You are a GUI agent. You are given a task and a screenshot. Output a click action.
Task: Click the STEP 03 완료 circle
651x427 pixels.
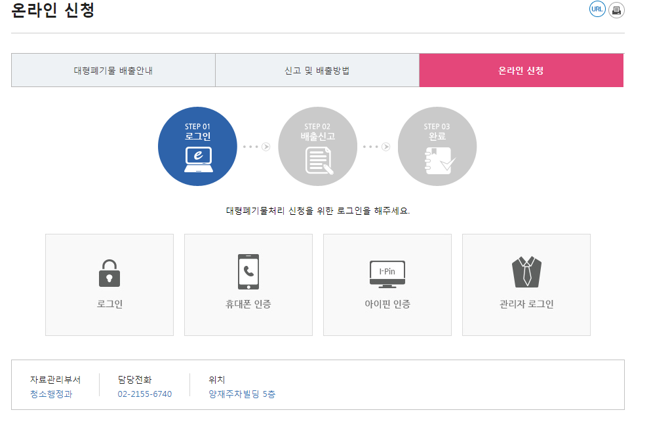click(437, 146)
